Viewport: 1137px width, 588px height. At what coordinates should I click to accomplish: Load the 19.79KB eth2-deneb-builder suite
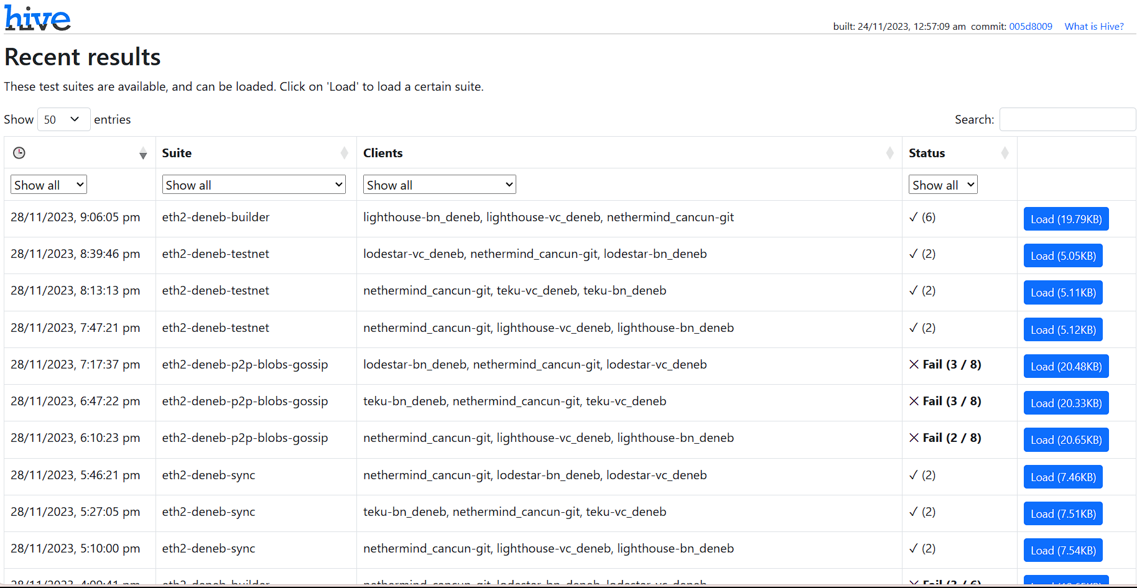tap(1065, 219)
